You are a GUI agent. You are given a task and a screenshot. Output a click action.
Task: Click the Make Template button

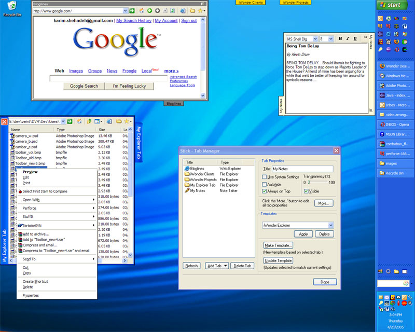pos(279,245)
